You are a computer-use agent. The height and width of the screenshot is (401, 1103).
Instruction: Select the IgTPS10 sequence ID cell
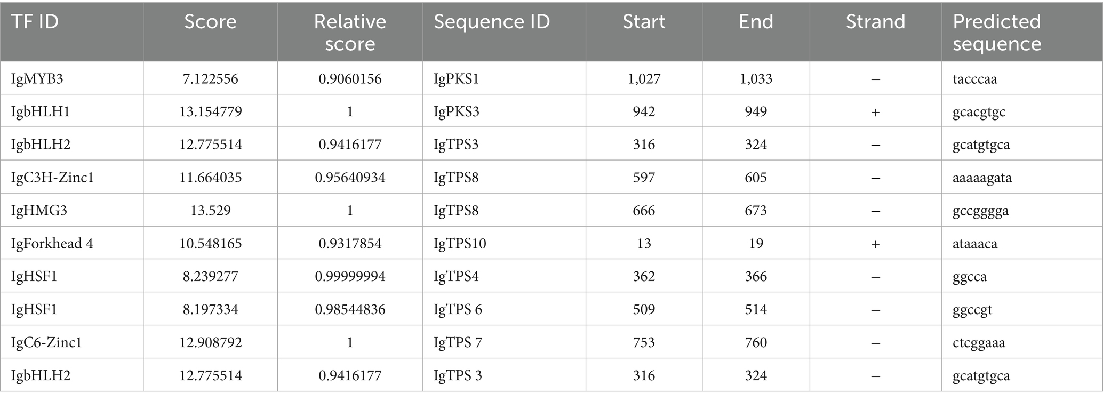coord(460,244)
